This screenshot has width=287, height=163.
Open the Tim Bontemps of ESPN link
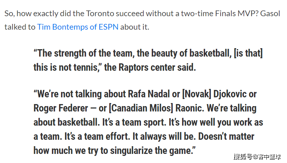tap(78, 27)
